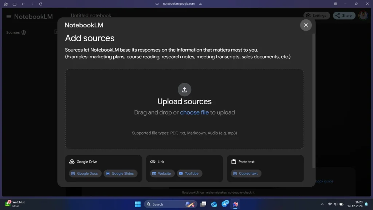This screenshot has height=210, width=373.
Task: Show hidden tray icons chevron
Action: (322, 204)
